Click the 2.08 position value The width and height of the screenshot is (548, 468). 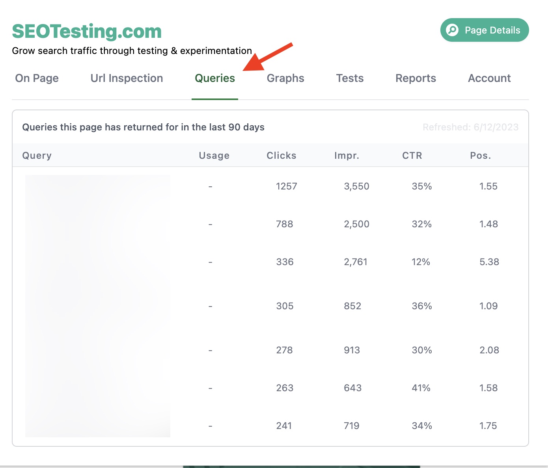point(489,350)
